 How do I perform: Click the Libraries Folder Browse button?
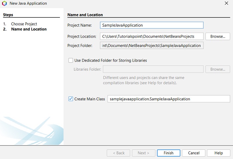pos(218,69)
